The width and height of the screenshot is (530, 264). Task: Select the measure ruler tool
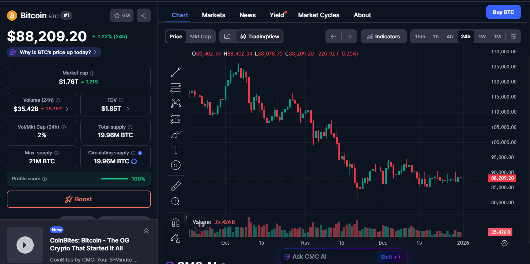click(x=176, y=186)
